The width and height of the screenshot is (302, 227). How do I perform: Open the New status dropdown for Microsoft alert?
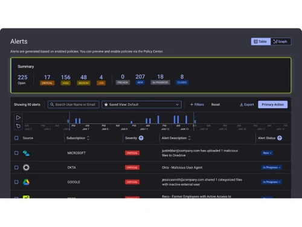(x=267, y=153)
